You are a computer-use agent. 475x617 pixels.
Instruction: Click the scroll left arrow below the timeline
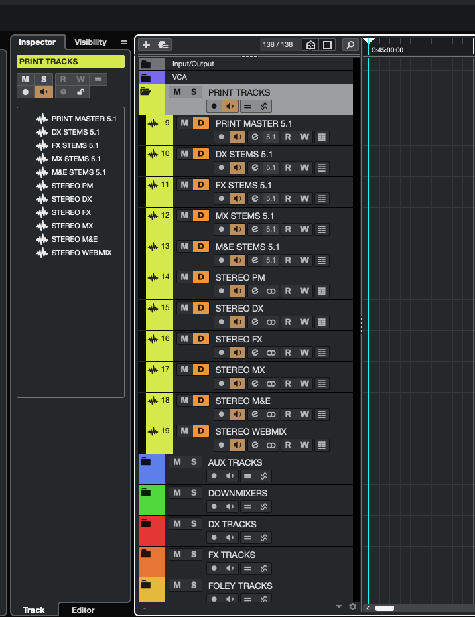pyautogui.click(x=368, y=608)
